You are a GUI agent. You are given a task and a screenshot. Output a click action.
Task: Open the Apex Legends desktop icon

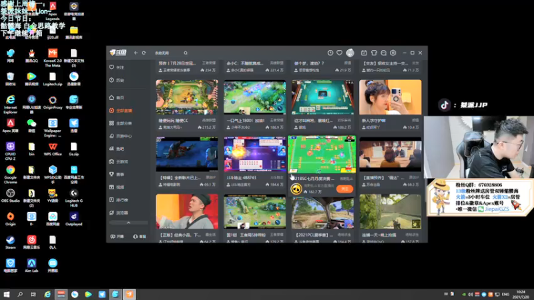(x=53, y=11)
